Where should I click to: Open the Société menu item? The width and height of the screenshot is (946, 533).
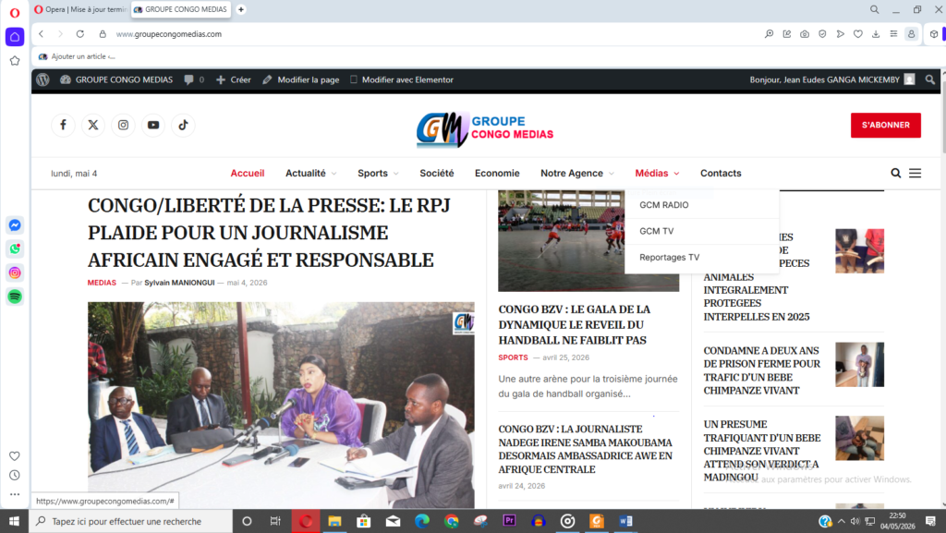(x=437, y=173)
